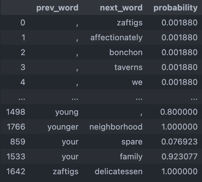Click the 0.923077 probability value

click(x=179, y=157)
